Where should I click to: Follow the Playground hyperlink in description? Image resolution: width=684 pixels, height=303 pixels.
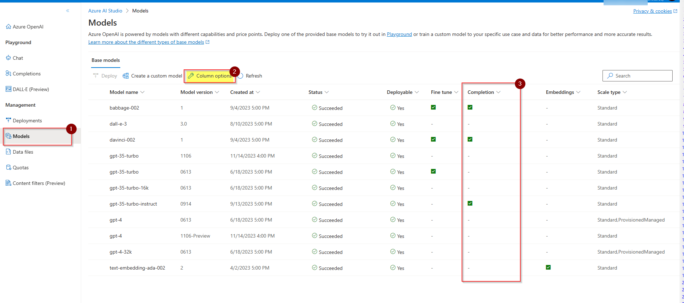399,34
